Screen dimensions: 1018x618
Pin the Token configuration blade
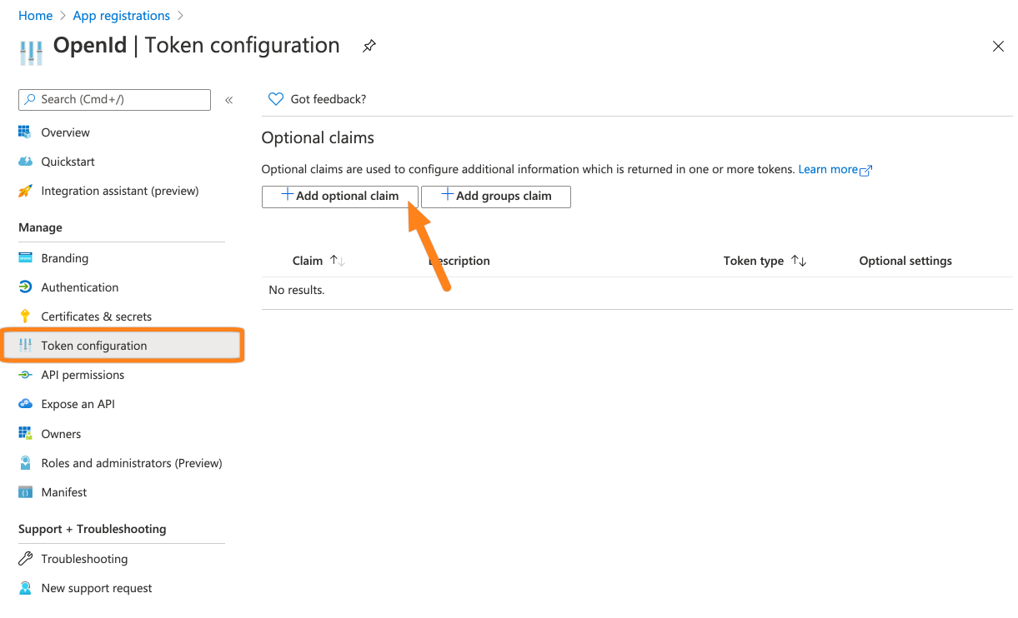pyautogui.click(x=369, y=47)
